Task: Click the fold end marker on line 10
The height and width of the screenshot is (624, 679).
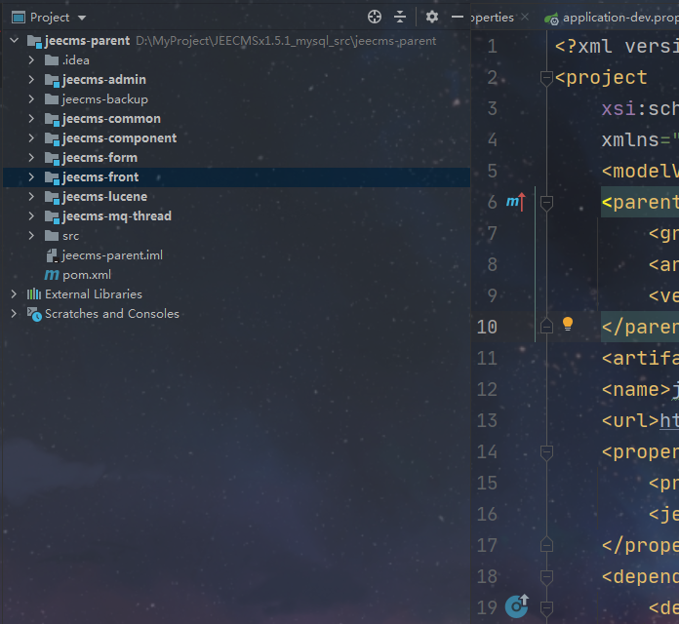Action: click(546, 327)
